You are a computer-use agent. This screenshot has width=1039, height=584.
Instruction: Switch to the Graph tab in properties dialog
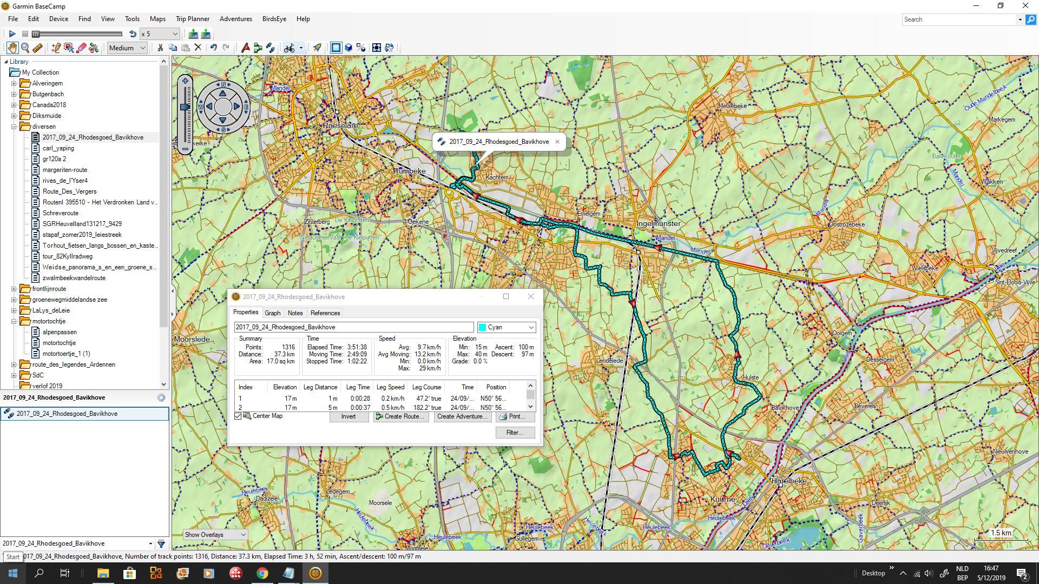coord(272,313)
